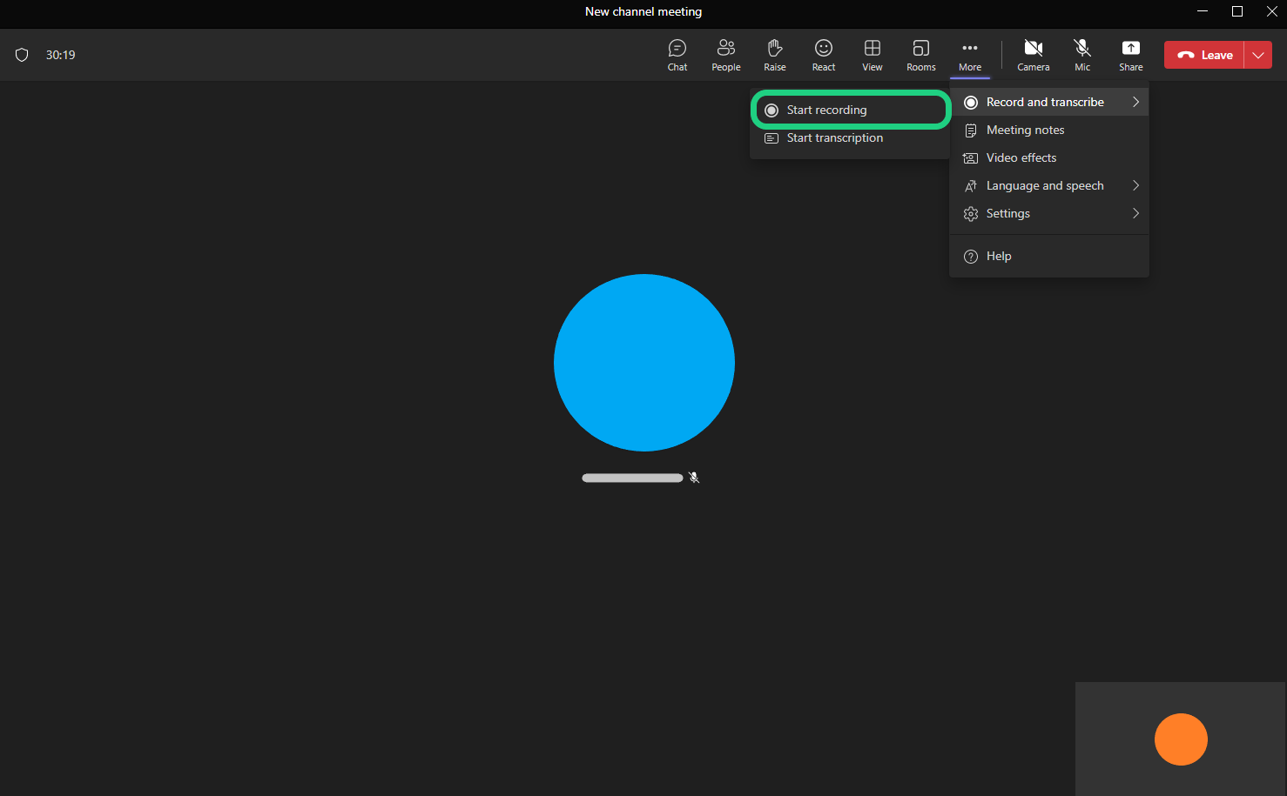Raise your hand in the meeting
1287x796 pixels.
point(774,55)
